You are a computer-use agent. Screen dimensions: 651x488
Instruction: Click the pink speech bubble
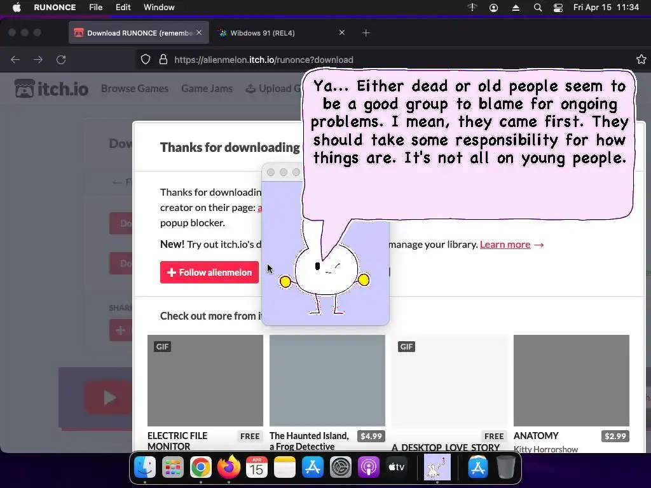coord(468,144)
